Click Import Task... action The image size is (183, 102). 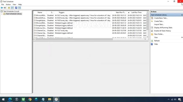pyautogui.click(x=159, y=24)
